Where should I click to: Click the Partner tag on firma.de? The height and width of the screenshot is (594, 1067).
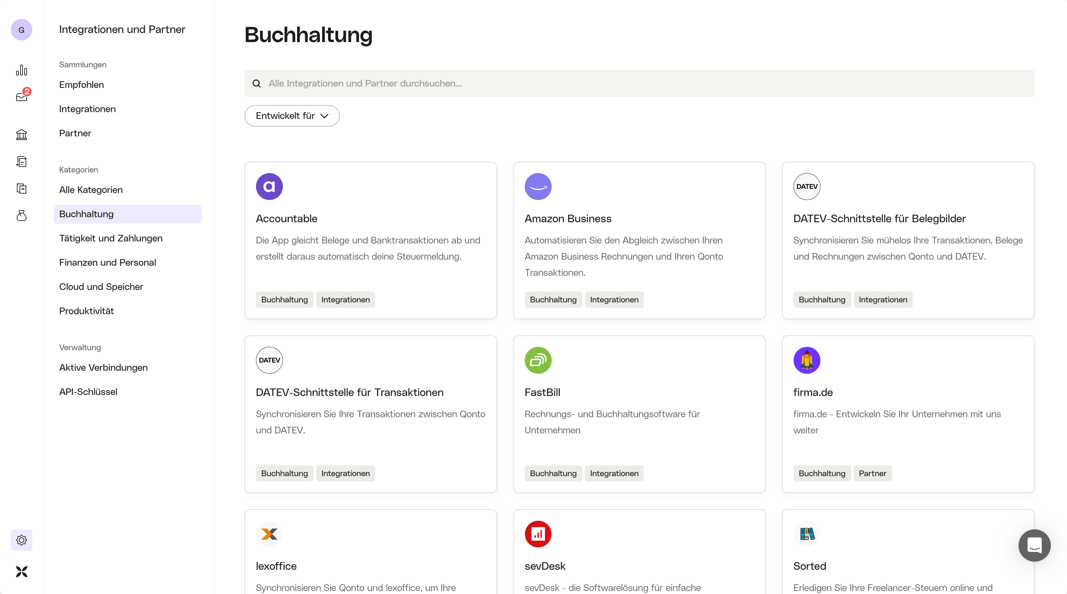(872, 473)
